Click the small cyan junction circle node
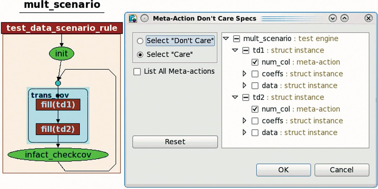This screenshot has width=378, height=189. click(x=58, y=83)
